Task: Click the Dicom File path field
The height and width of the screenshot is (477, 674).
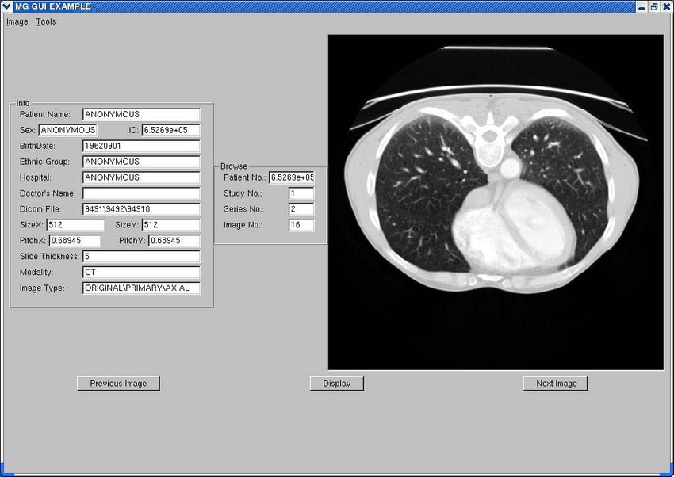Action: pyautogui.click(x=141, y=209)
